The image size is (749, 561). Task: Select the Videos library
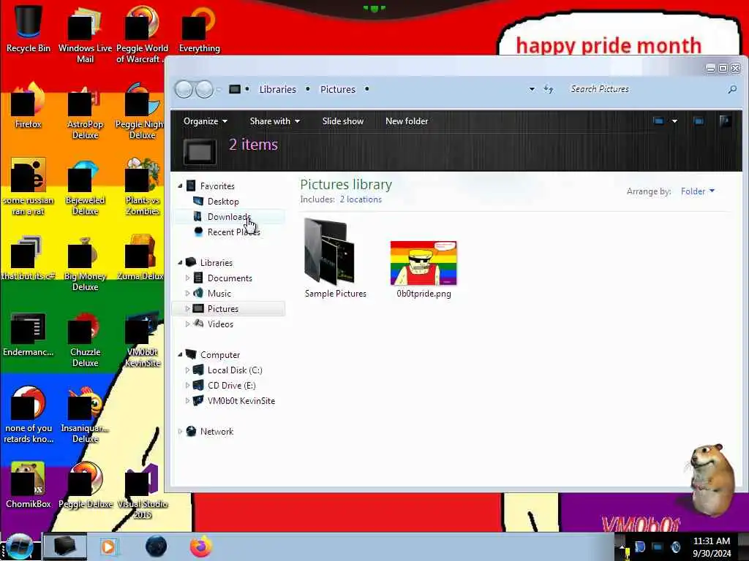(x=220, y=324)
